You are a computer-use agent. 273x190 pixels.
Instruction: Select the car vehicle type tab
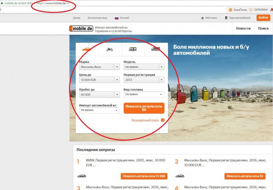pyautogui.click(x=87, y=50)
